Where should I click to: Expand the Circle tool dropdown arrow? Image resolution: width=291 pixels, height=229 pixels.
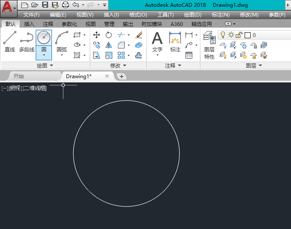[x=44, y=55]
